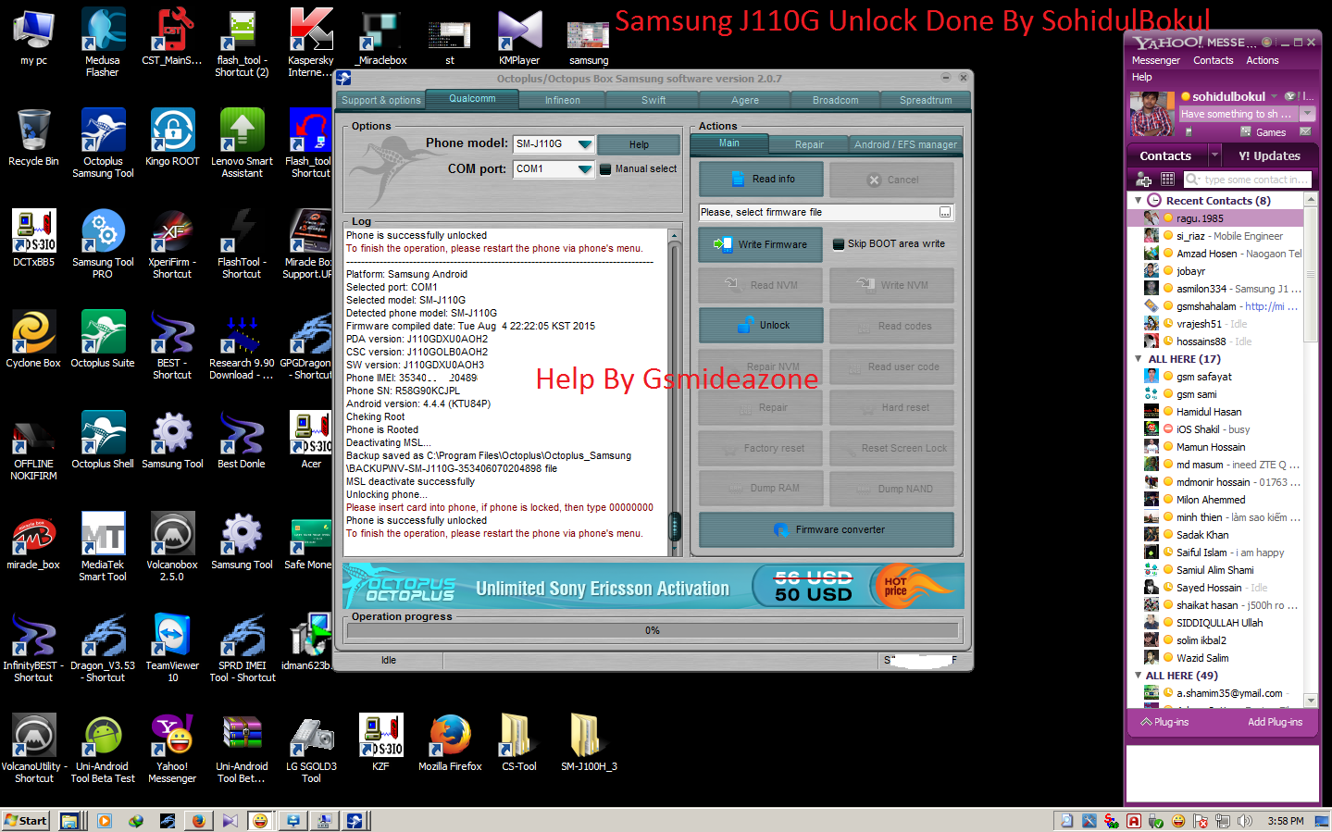Click Yahoo contact search field
The height and width of the screenshot is (832, 1332).
tap(1248, 180)
